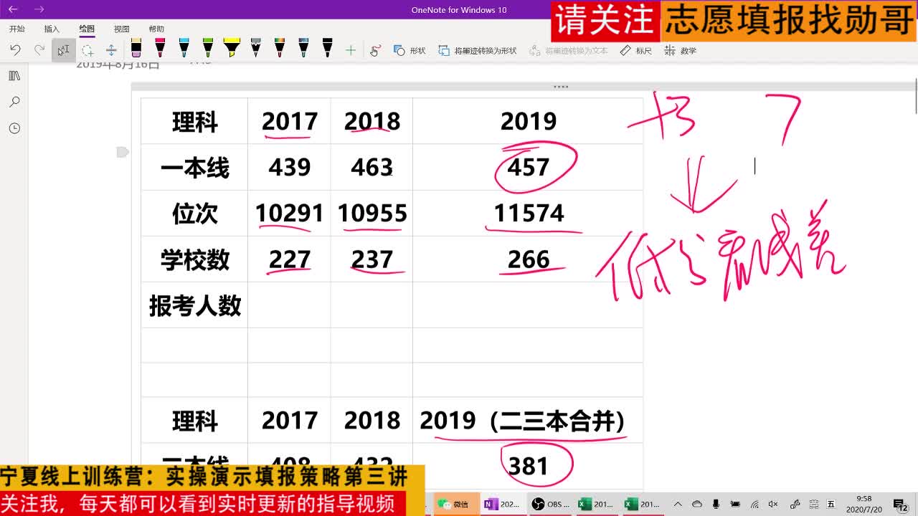Image resolution: width=918 pixels, height=516 pixels.
Task: Pick the galaxy dark blue pen
Action: tap(303, 49)
